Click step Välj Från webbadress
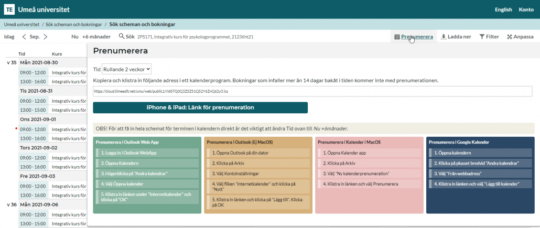The image size is (540, 228). point(480,173)
